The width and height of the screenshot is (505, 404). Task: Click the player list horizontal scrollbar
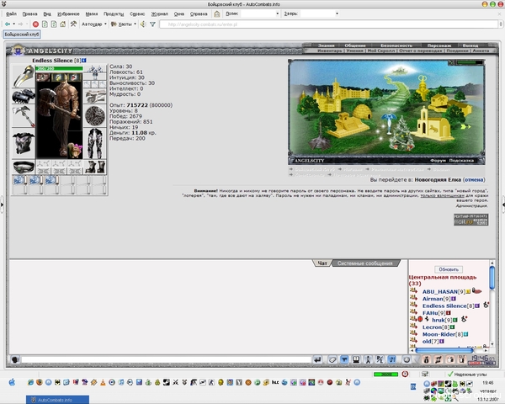click(x=444, y=350)
